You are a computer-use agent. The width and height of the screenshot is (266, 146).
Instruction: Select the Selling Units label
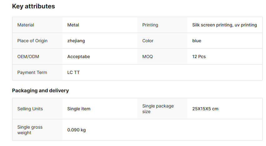point(30,109)
